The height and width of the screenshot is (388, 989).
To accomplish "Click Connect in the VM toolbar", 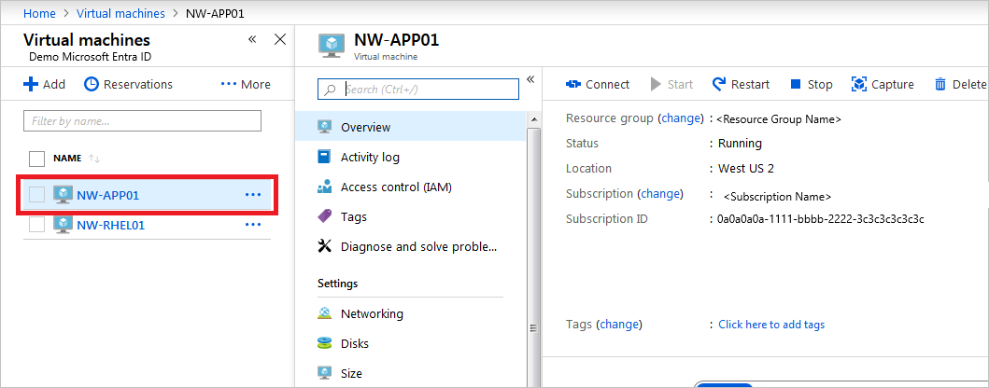I will pos(598,84).
